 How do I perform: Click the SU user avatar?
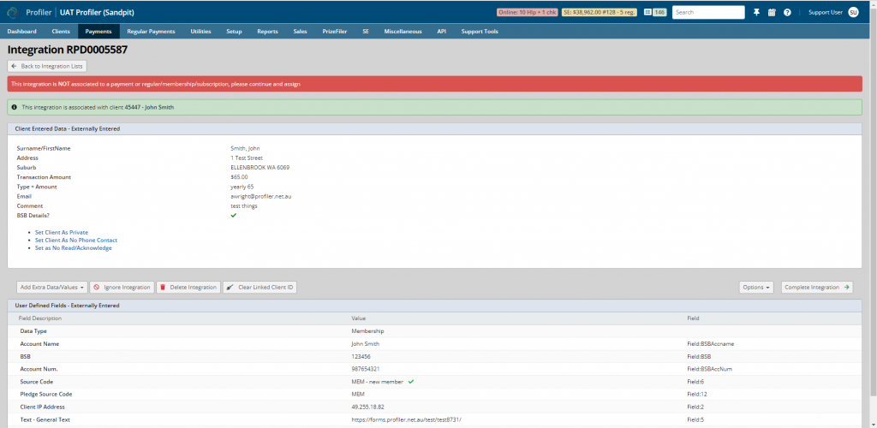(853, 12)
